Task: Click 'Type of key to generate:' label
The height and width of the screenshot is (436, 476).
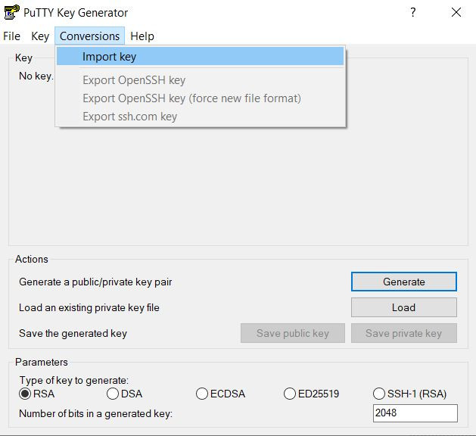Action: tap(73, 381)
